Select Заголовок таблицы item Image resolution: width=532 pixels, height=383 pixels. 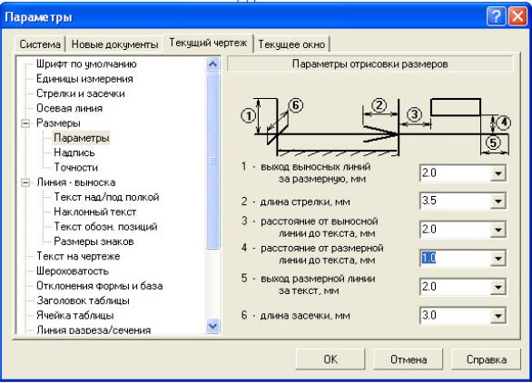pos(83,300)
